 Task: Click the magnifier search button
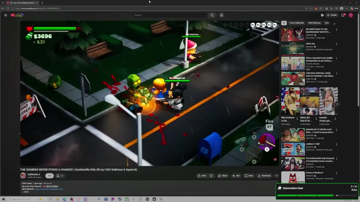coord(212,15)
